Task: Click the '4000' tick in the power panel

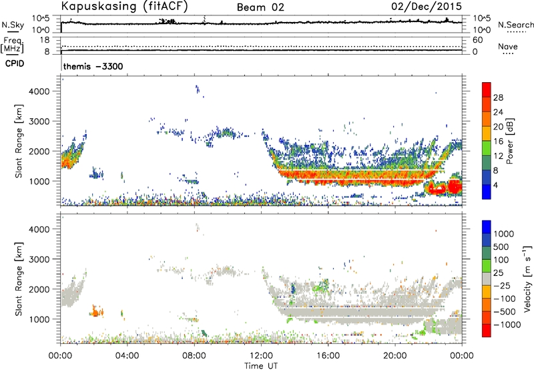Action: [x=39, y=91]
